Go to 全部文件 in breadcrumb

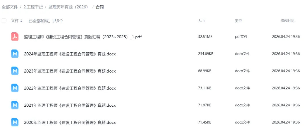pyautogui.click(x=10, y=7)
